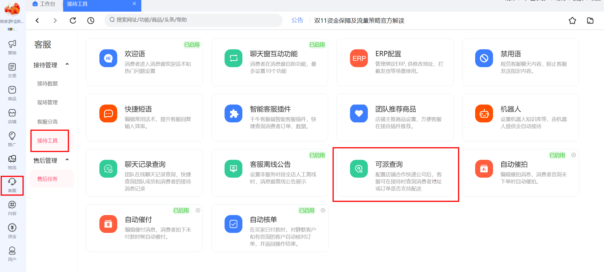Click the 自动催拍 orange icon
This screenshot has height=272, width=604.
(484, 169)
